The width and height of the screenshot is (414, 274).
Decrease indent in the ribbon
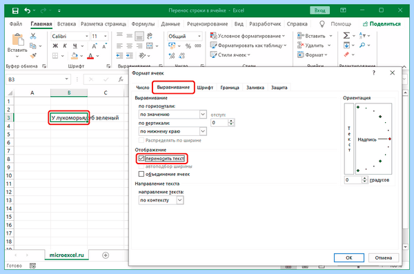click(119, 56)
